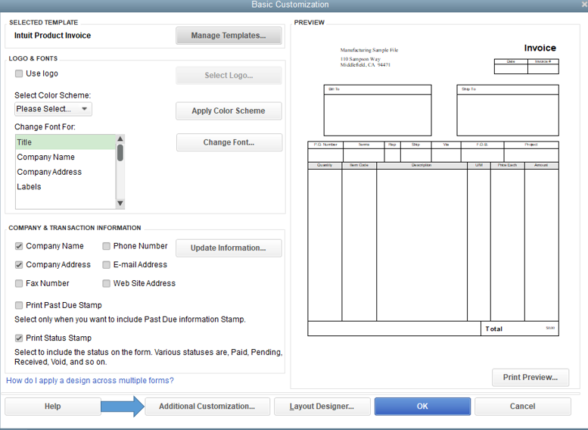Viewport: 588px width, 430px height.
Task: Confirm with the OK button
Action: tap(422, 407)
